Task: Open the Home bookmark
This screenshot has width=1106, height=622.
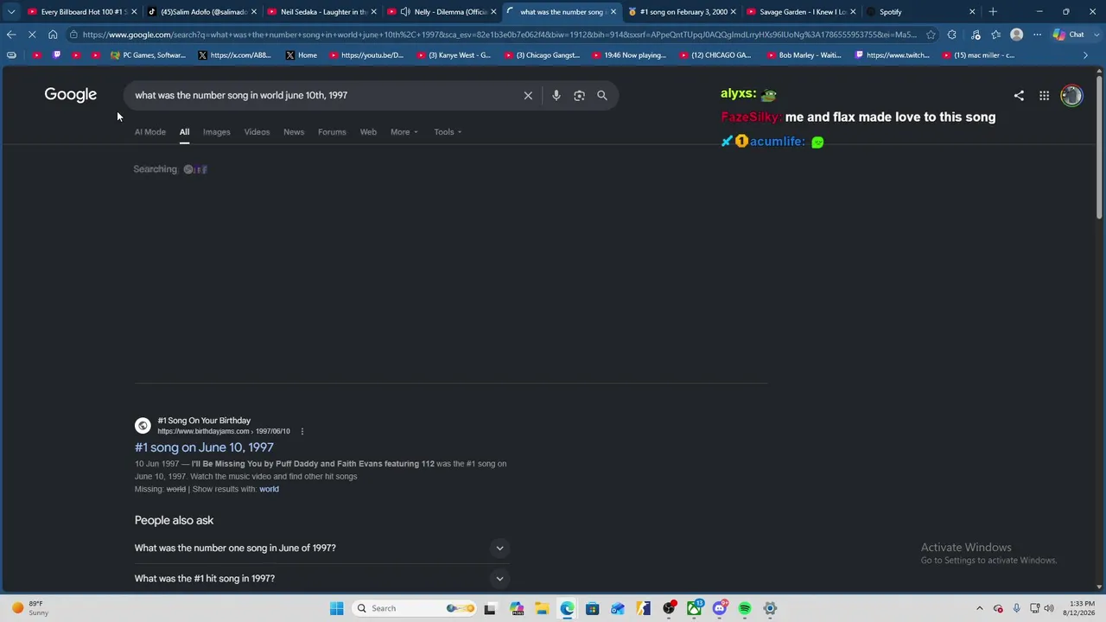Action: click(x=301, y=55)
